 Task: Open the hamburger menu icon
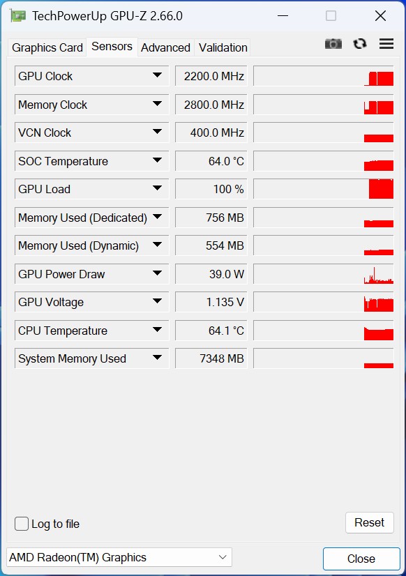386,44
